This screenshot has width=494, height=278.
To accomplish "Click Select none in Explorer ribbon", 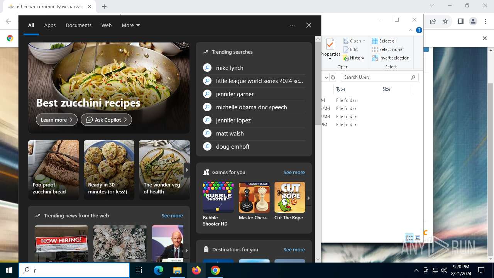I will (387, 49).
